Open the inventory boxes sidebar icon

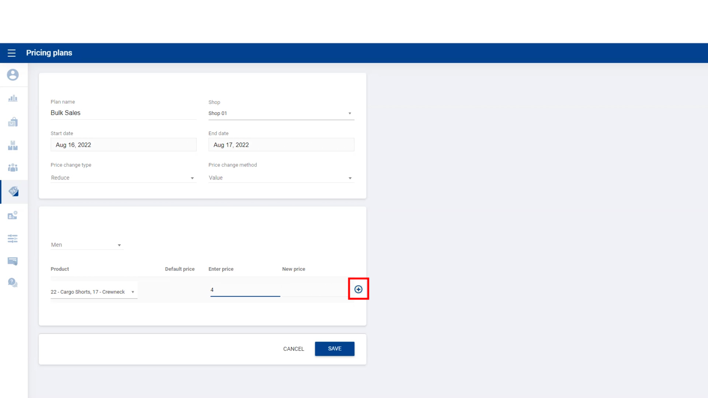click(13, 146)
